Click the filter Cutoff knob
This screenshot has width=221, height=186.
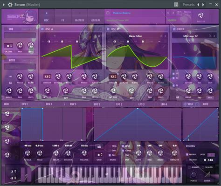[188, 76]
